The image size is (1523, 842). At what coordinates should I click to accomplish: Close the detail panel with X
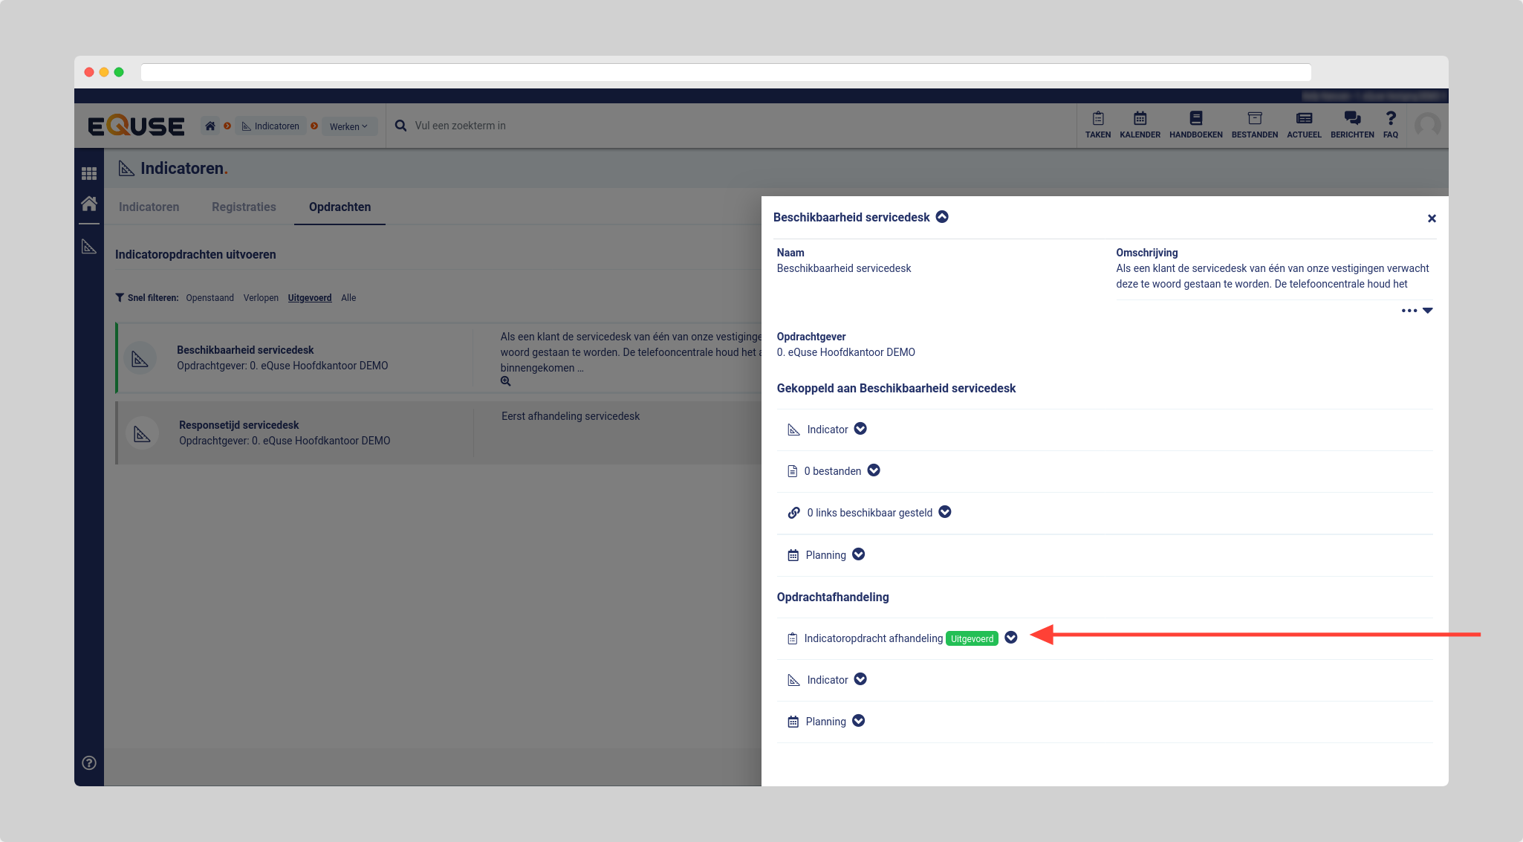pos(1432,218)
